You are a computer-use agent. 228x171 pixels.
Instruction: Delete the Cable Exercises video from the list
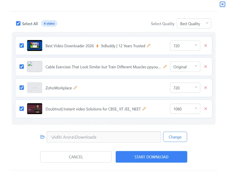[206, 67]
